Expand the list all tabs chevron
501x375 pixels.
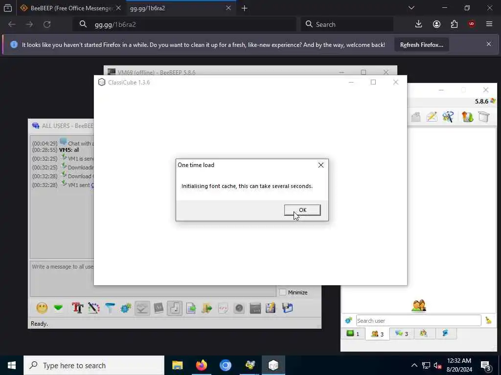point(411,8)
